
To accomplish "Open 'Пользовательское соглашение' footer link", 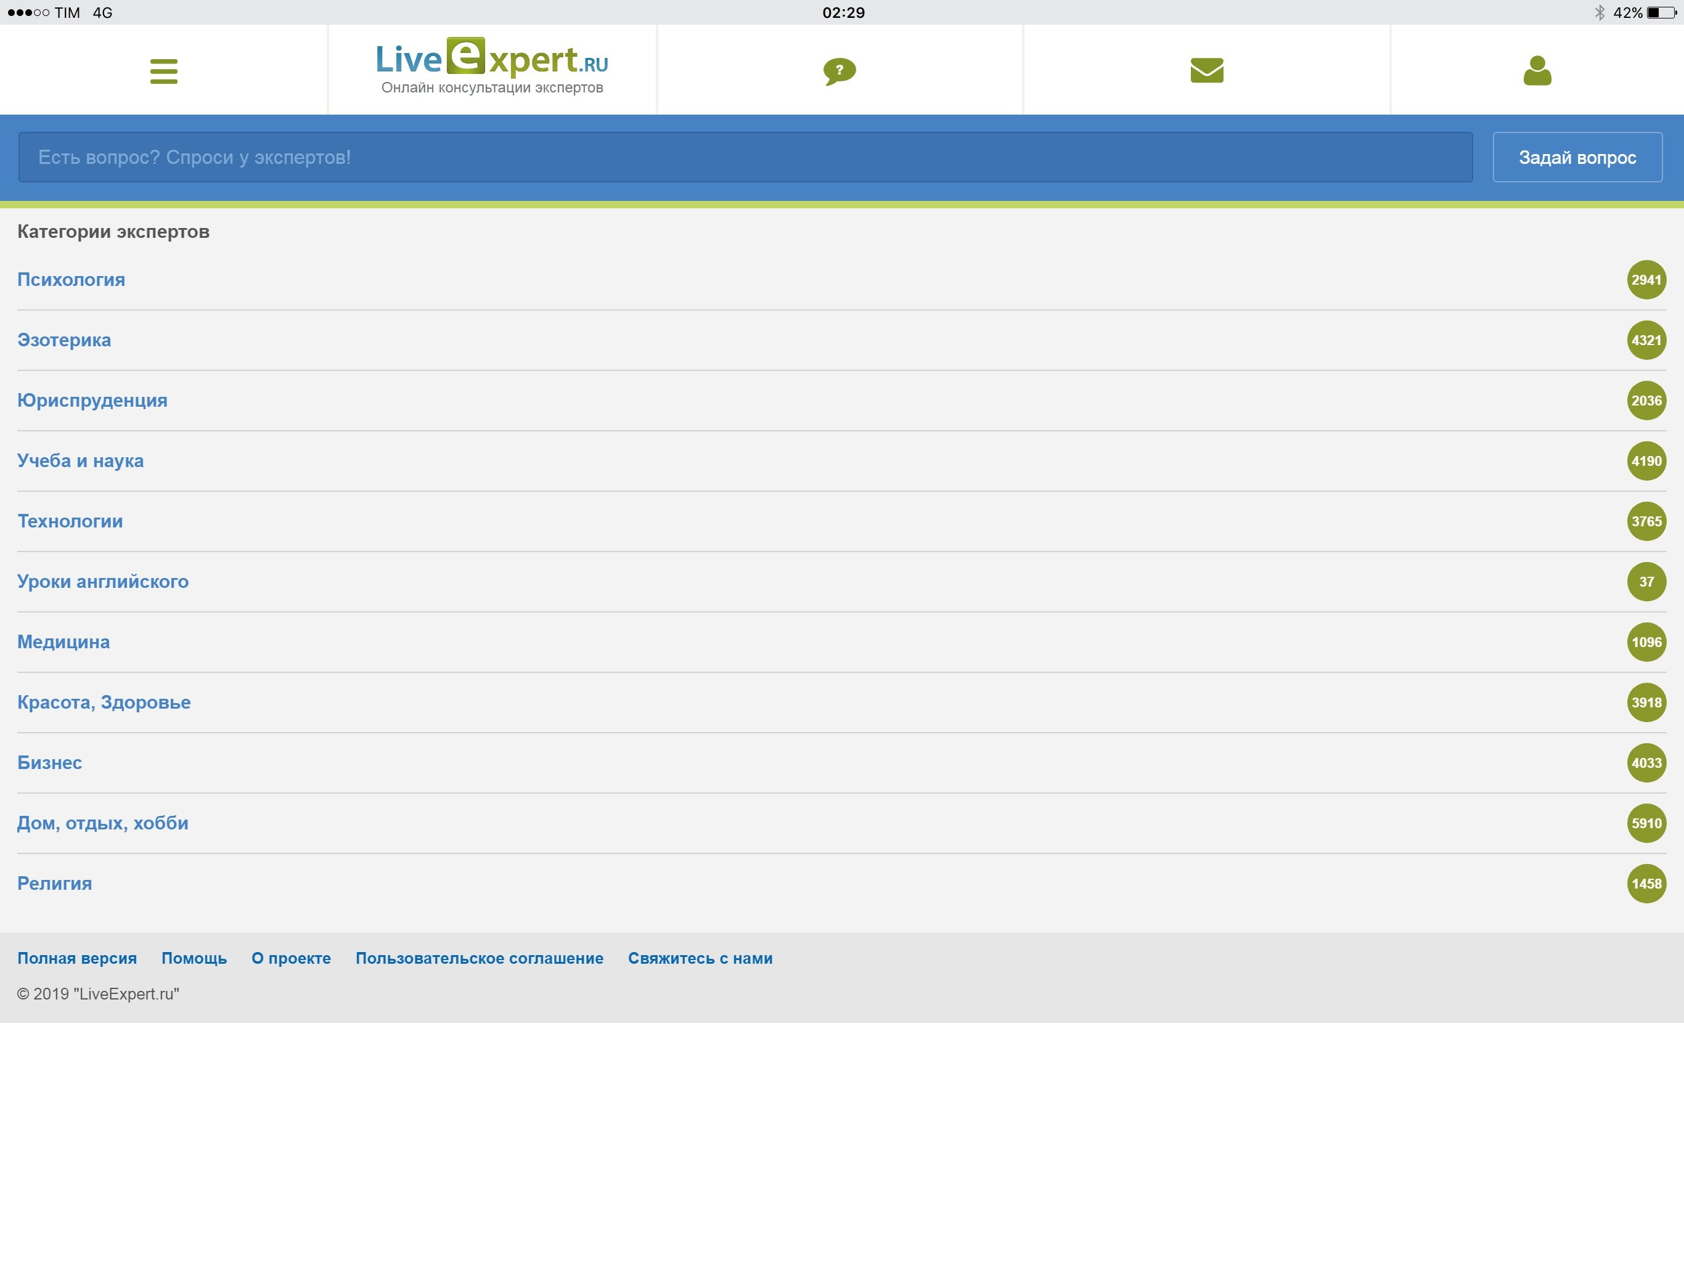I will click(480, 958).
